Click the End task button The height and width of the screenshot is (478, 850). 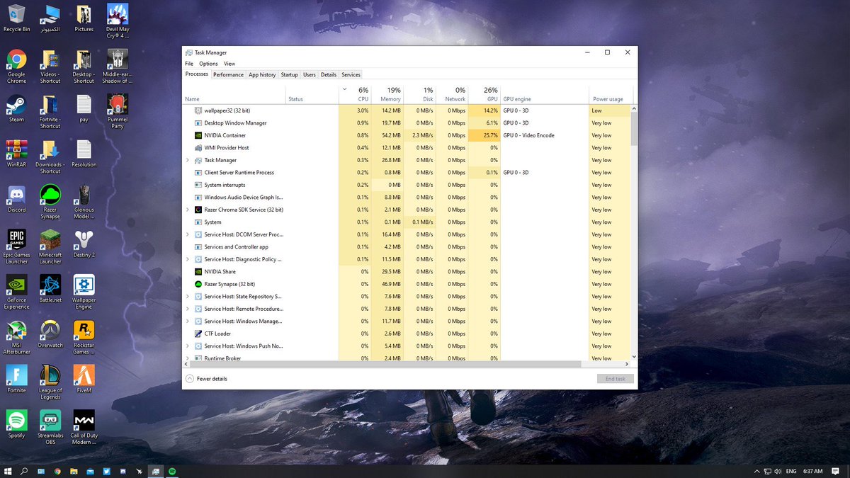click(x=615, y=379)
